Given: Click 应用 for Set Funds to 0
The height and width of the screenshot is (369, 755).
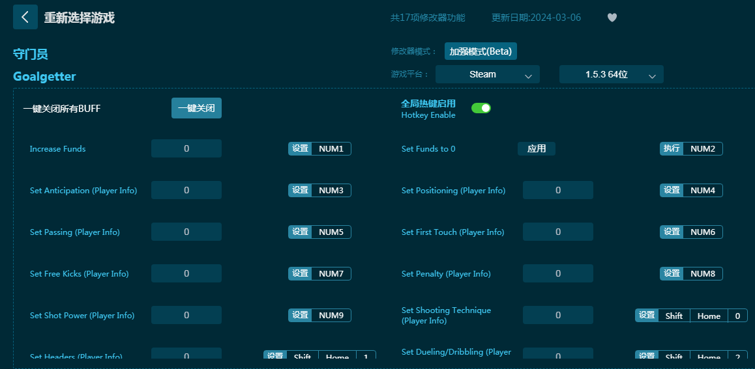Looking at the screenshot, I should pos(537,149).
